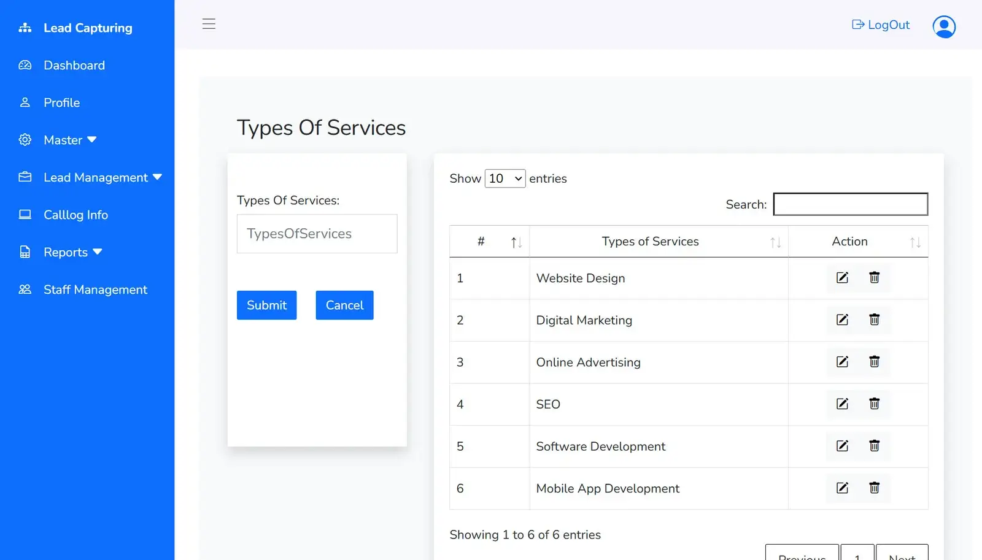
Task: Click the LogOut link
Action: (x=881, y=25)
